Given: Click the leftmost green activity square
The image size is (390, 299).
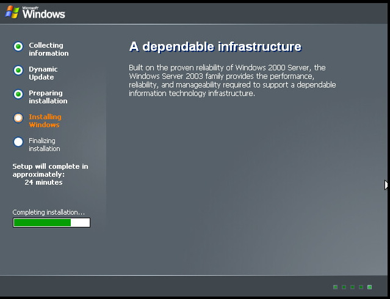Looking at the screenshot, I should (335, 287).
